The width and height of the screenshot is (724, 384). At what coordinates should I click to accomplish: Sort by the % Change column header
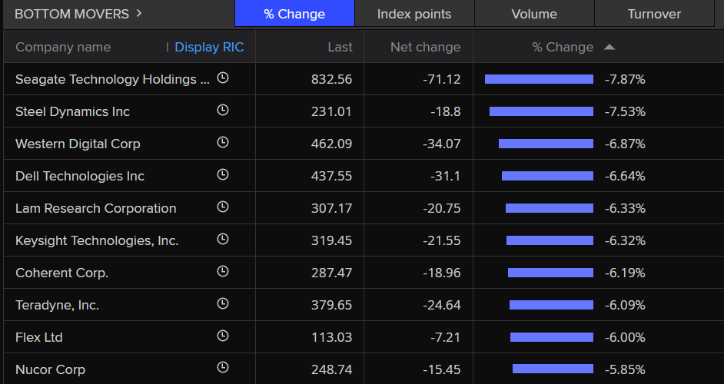(563, 47)
